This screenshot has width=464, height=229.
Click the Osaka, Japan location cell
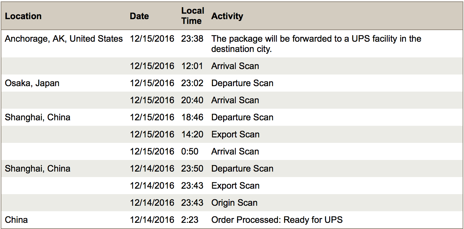click(32, 83)
